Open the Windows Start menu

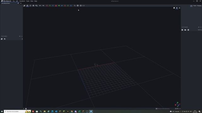tap(2, 111)
